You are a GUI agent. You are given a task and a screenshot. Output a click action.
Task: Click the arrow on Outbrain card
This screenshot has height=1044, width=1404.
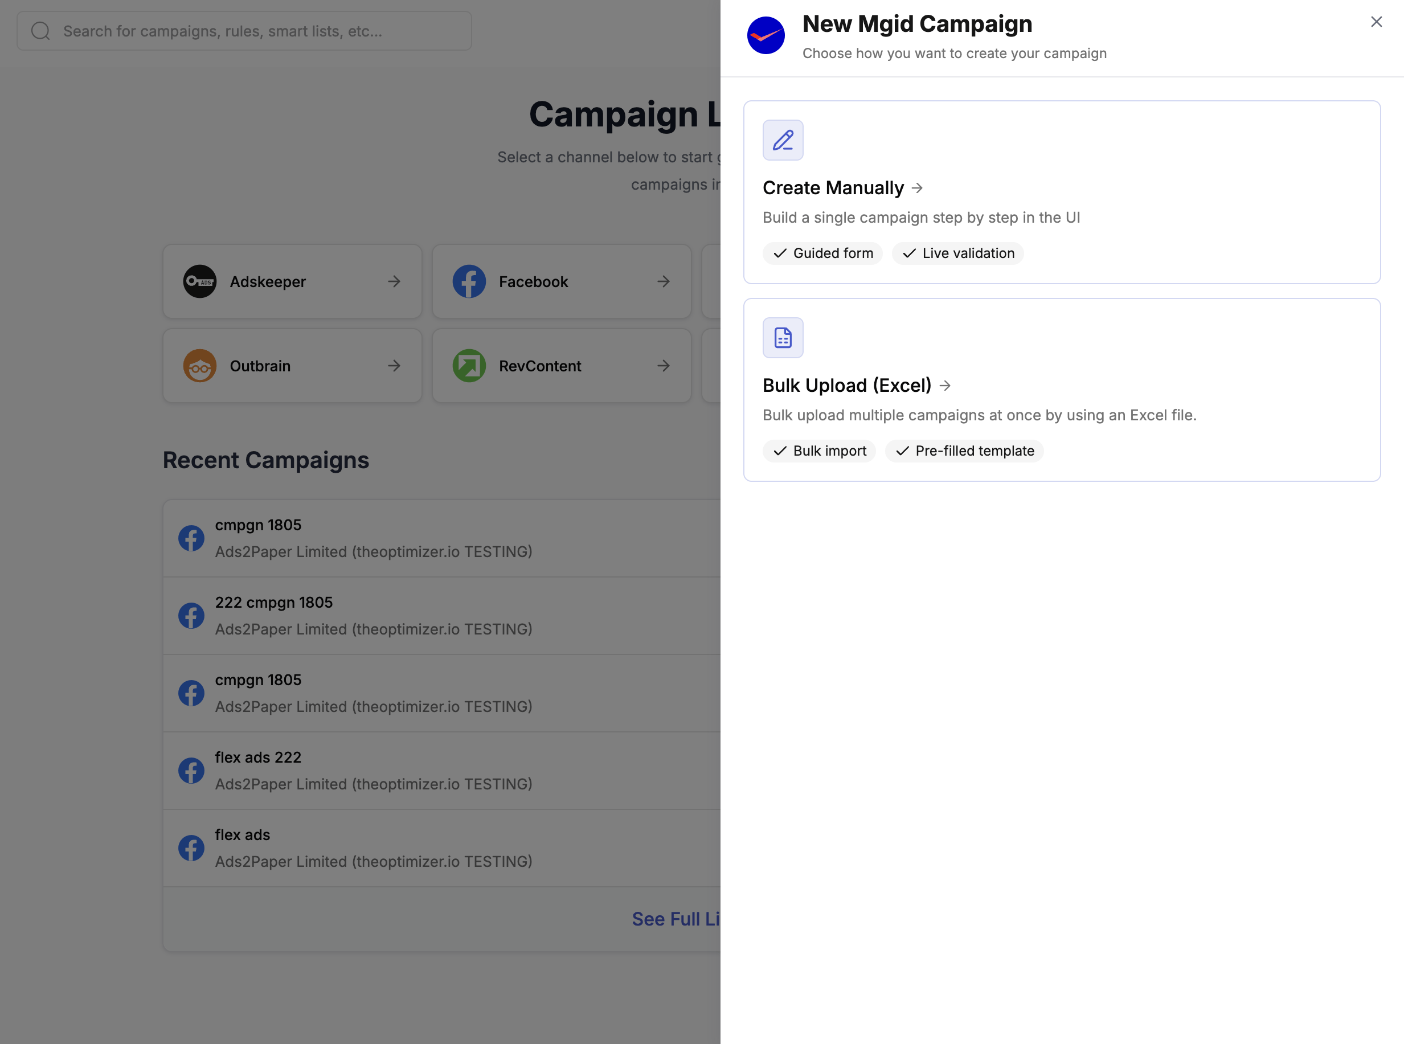click(x=394, y=366)
